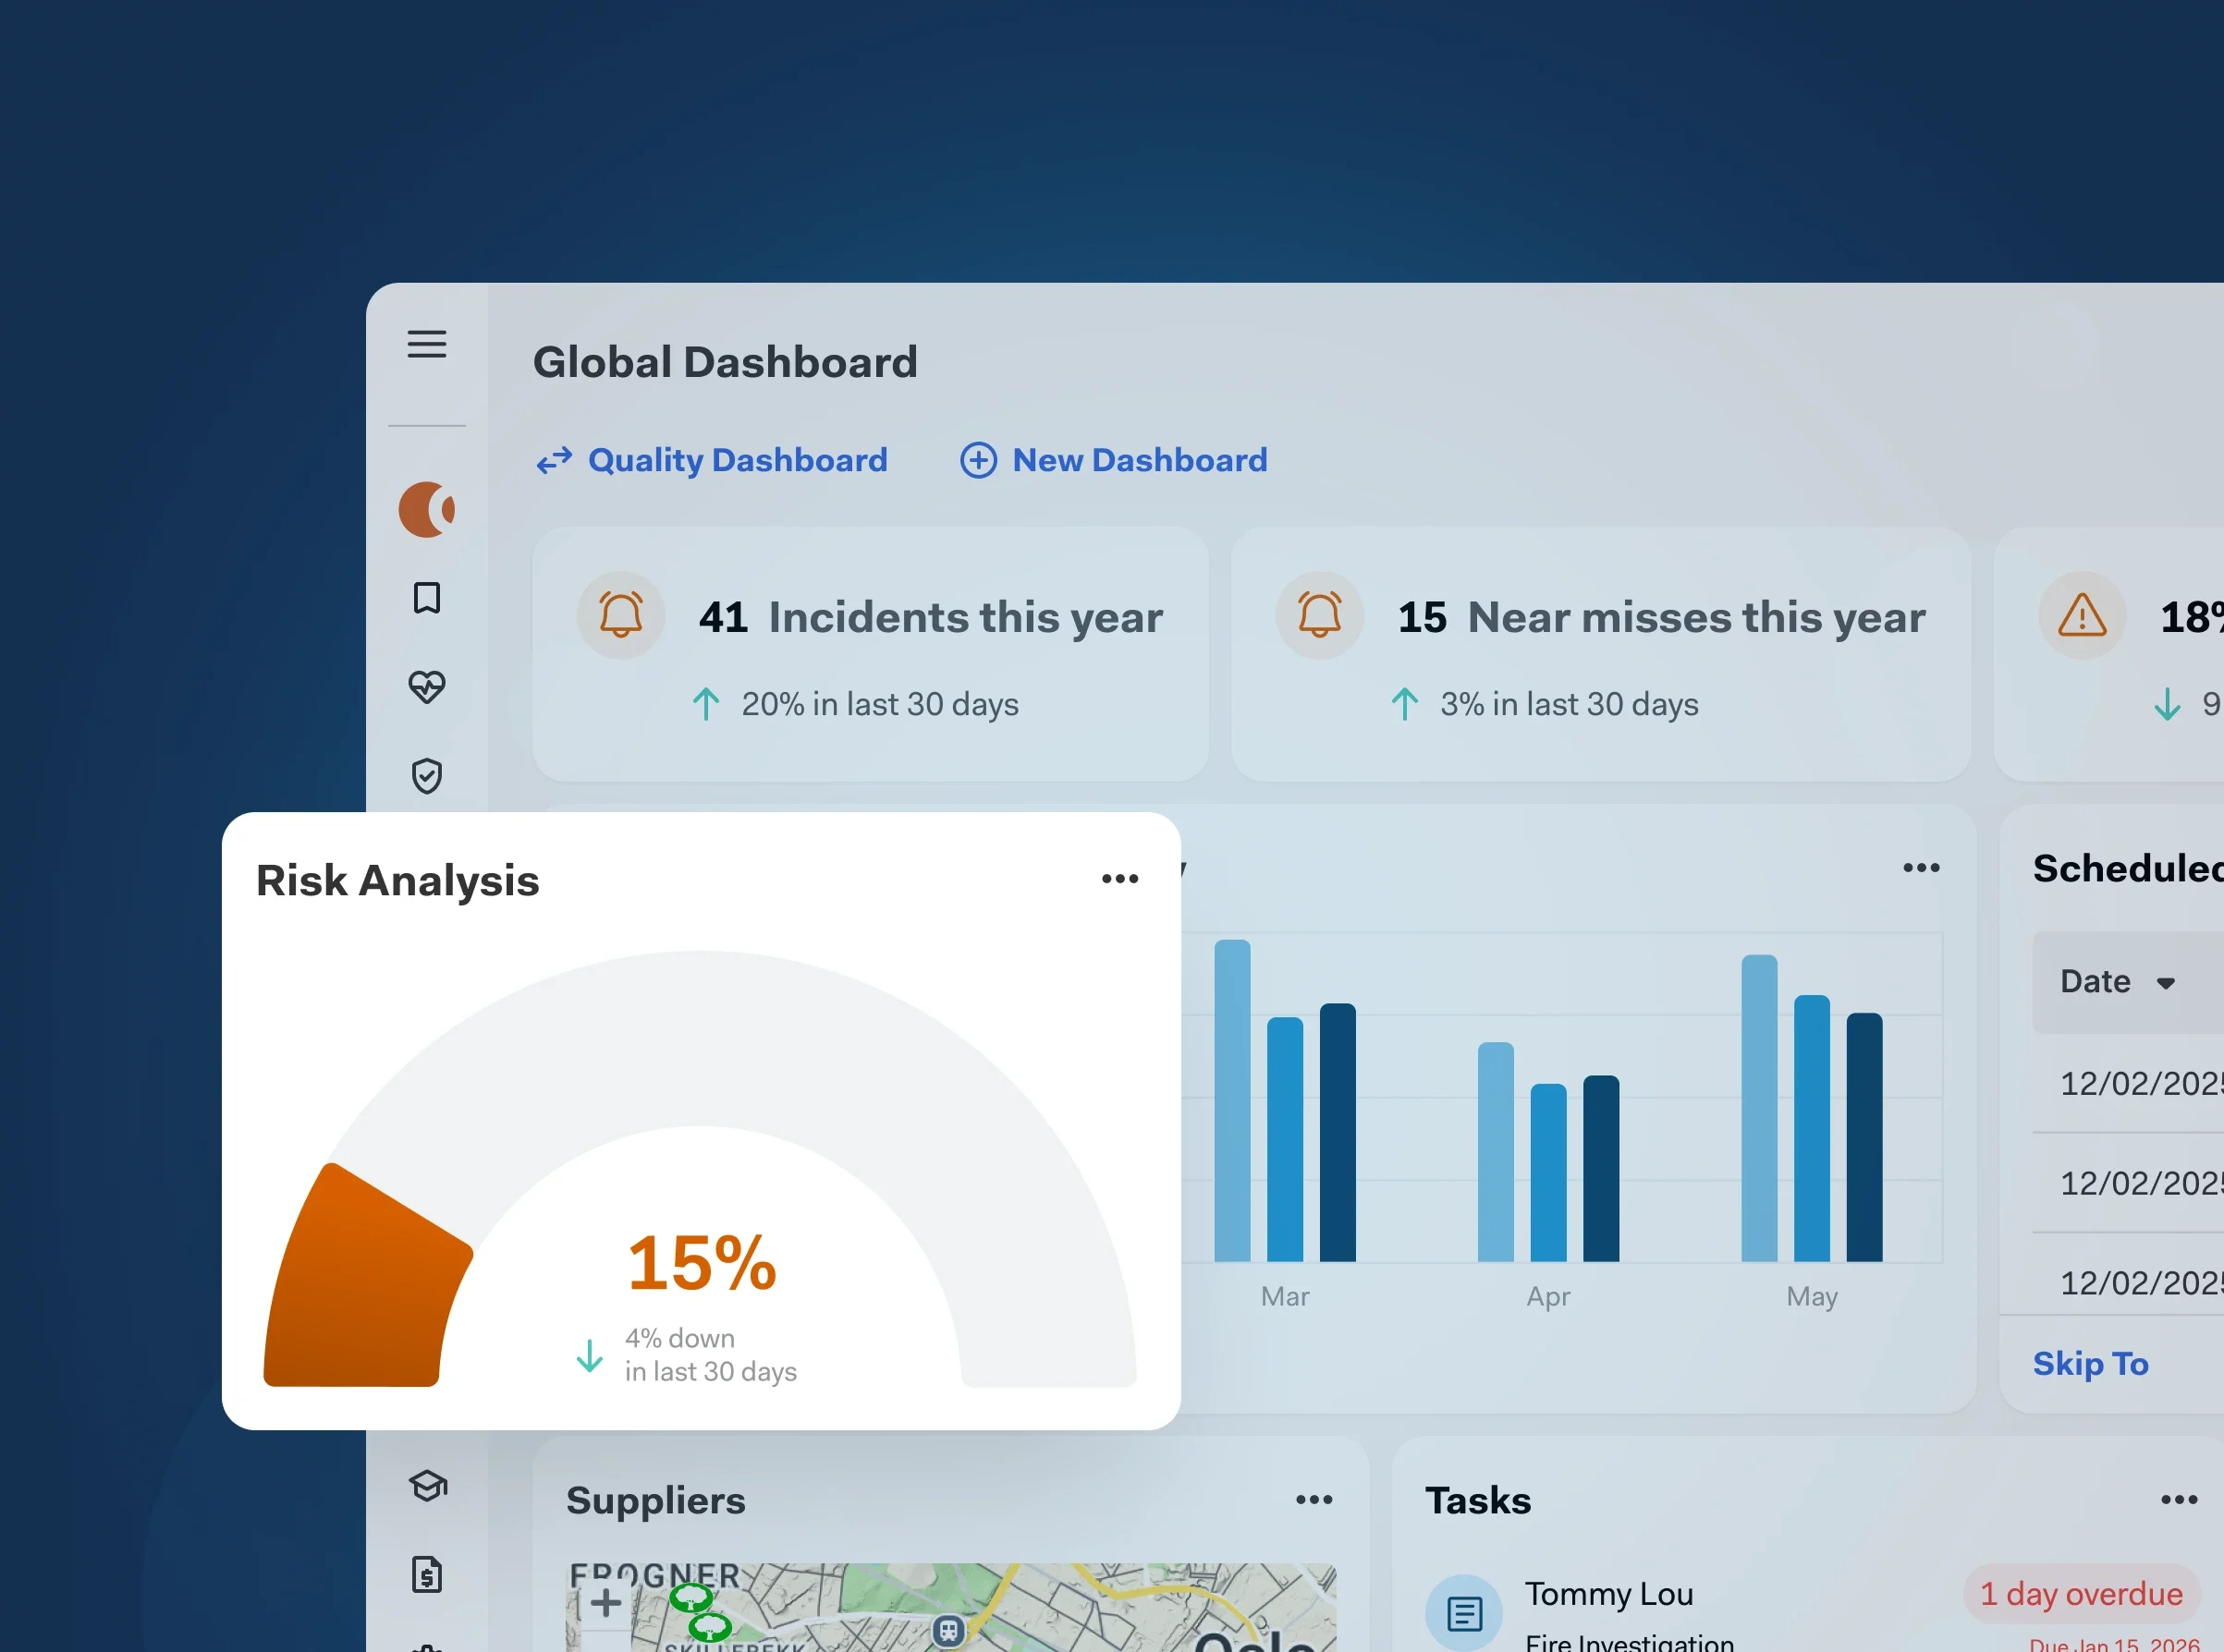Viewport: 2224px width, 1652px height.
Task: Expand Suppliers card options menu
Action: [1314, 1499]
